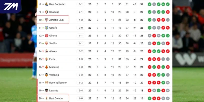Click Levante's first red loss form icon

point(149,91)
